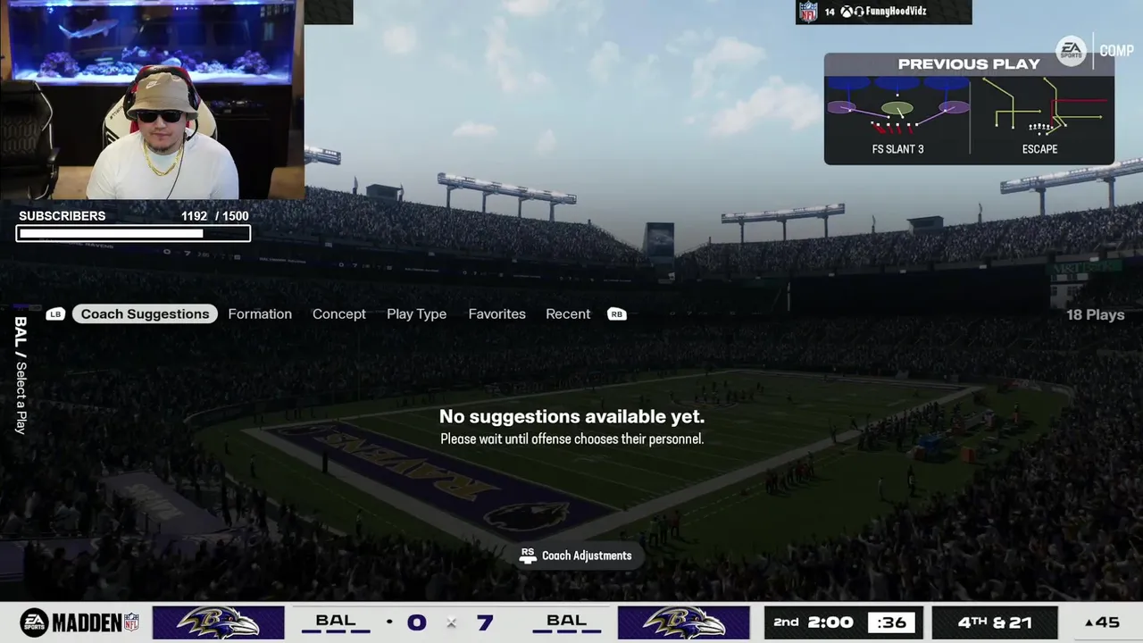Click the right BAL team abbreviation
Screen dimensions: 1143x643
[566, 621]
